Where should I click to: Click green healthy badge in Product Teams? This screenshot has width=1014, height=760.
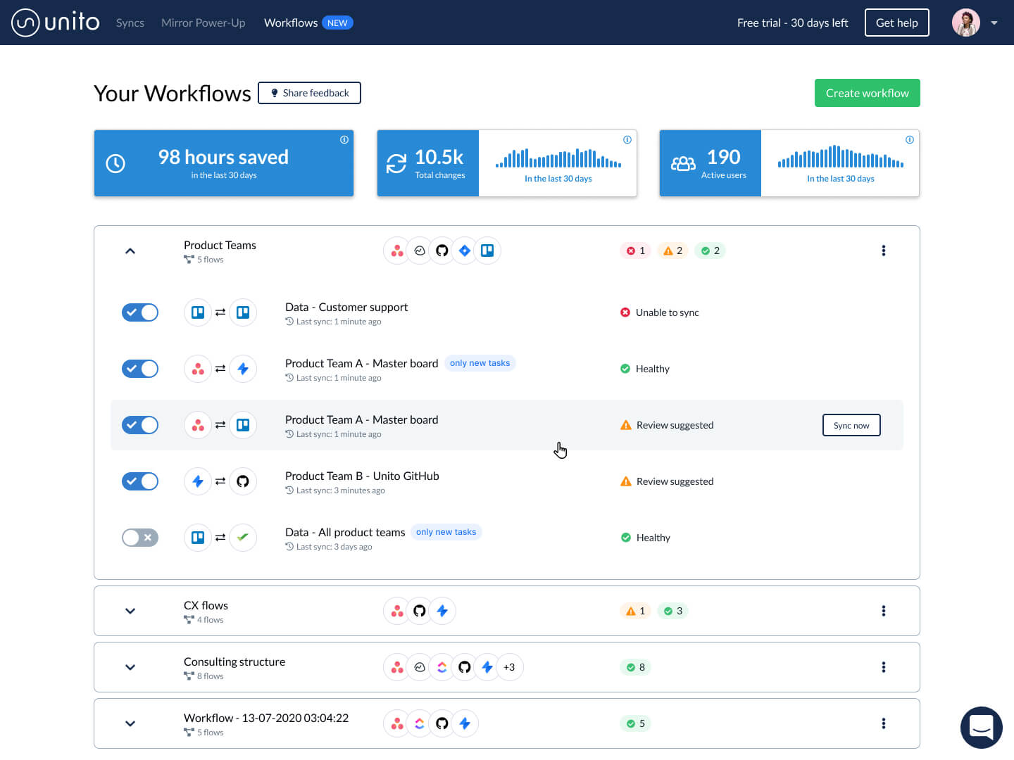coord(711,251)
